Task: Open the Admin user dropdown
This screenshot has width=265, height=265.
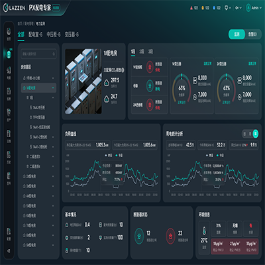Action: pyautogui.click(x=254, y=8)
